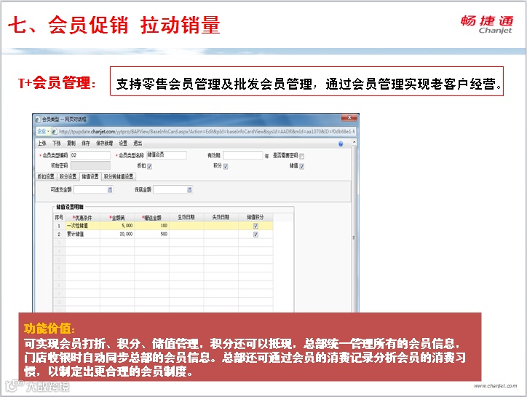
Task: Select the 储值设置 tab
Action: click(x=90, y=176)
